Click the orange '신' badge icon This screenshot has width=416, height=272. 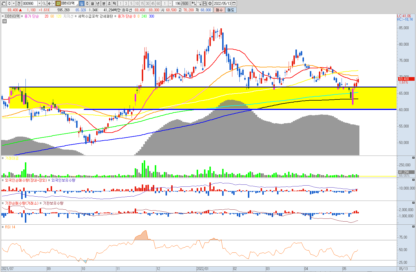(x=58, y=3)
